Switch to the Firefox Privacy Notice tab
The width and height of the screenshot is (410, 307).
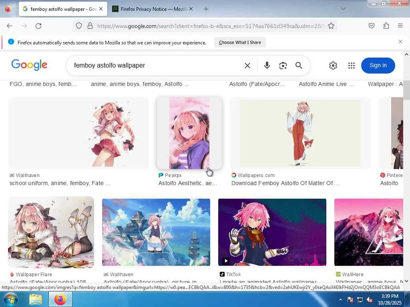(x=153, y=9)
